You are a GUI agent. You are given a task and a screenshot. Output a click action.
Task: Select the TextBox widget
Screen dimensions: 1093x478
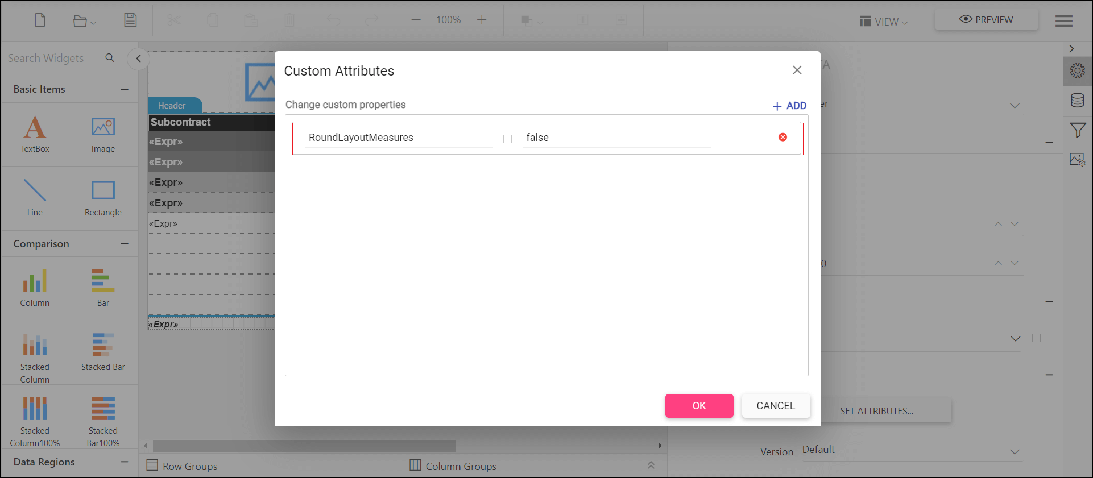coord(35,134)
